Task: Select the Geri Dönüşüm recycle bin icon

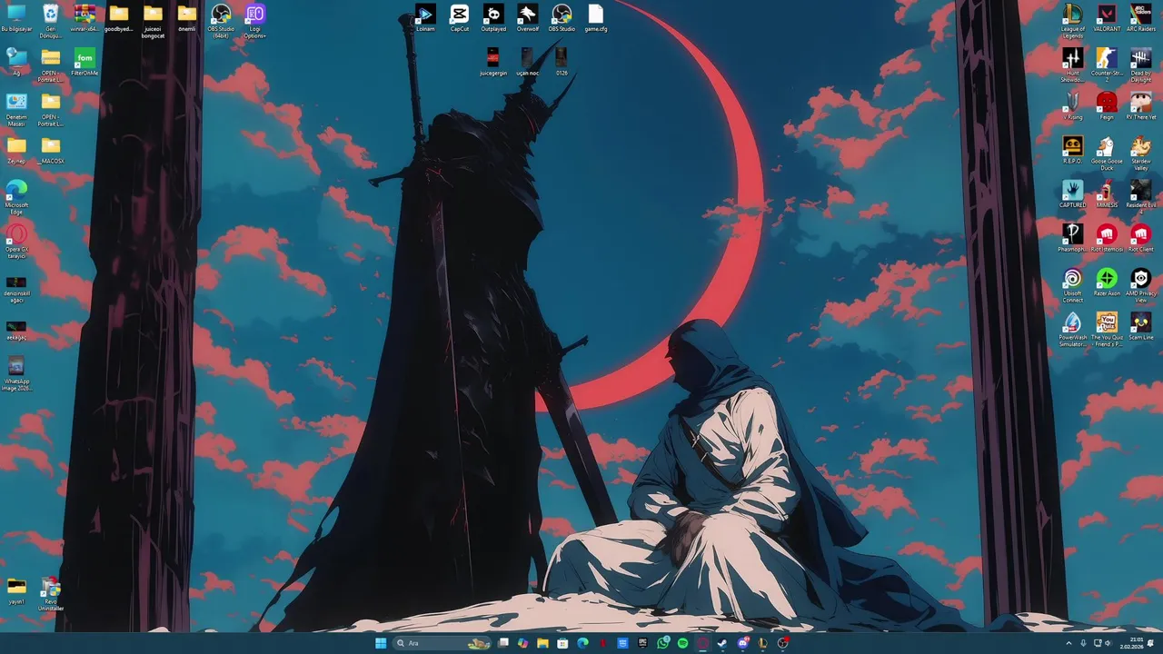Action: (51, 21)
